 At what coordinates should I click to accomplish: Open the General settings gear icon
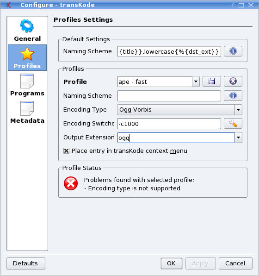pyautogui.click(x=27, y=26)
